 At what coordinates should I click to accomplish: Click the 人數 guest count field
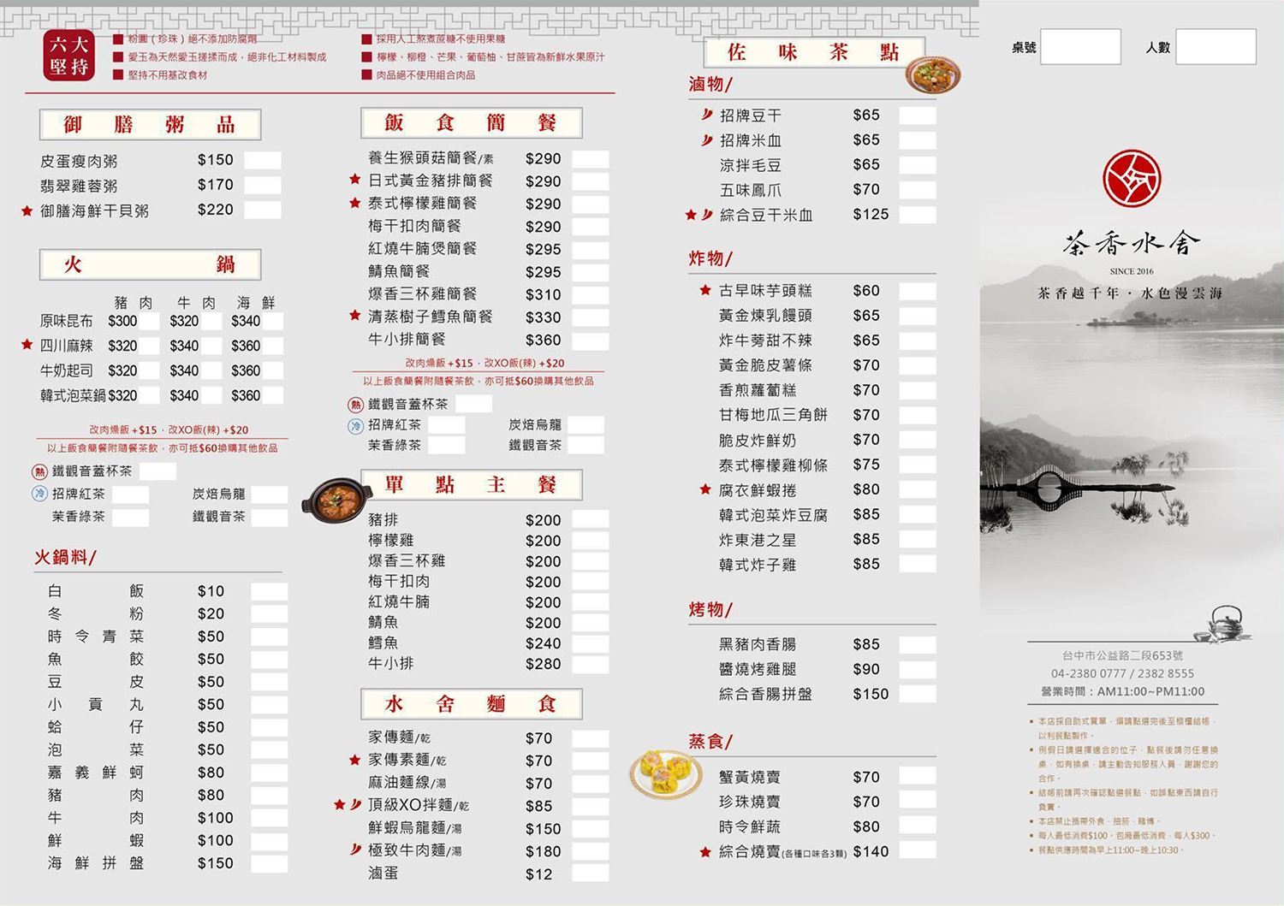pos(1215,47)
